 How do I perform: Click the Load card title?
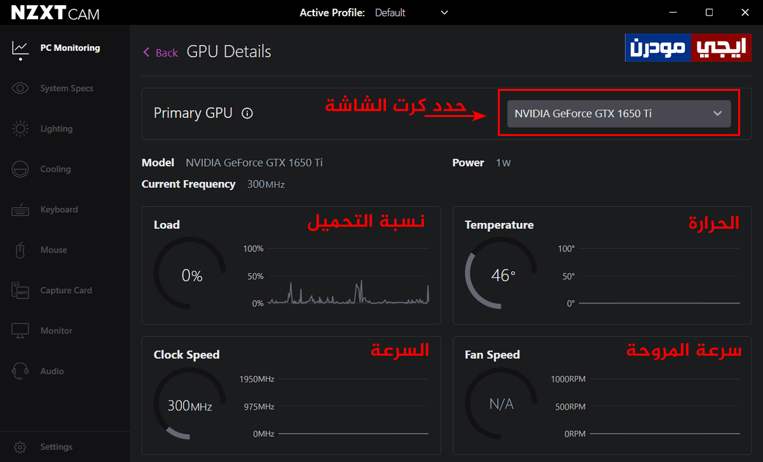167,225
